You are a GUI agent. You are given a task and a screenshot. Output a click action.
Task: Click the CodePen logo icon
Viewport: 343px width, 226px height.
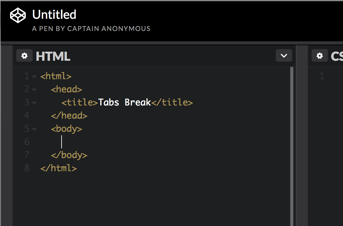pos(18,15)
